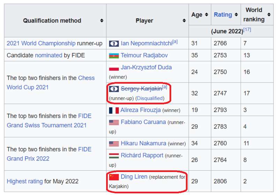Viewport: 279px width, 195px height.
Task: Click the US flag beside Fabiano Caruana
Action: (x=114, y=122)
